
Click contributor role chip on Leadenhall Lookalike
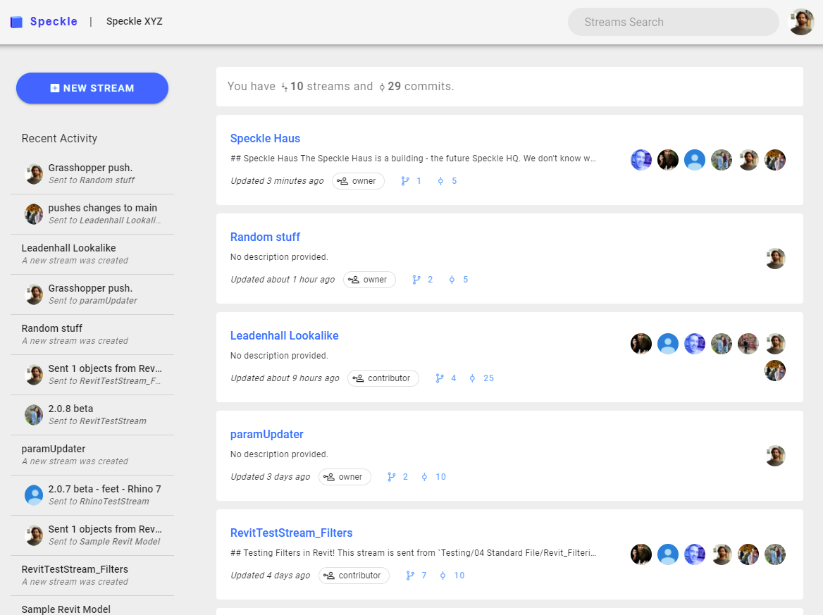point(383,378)
